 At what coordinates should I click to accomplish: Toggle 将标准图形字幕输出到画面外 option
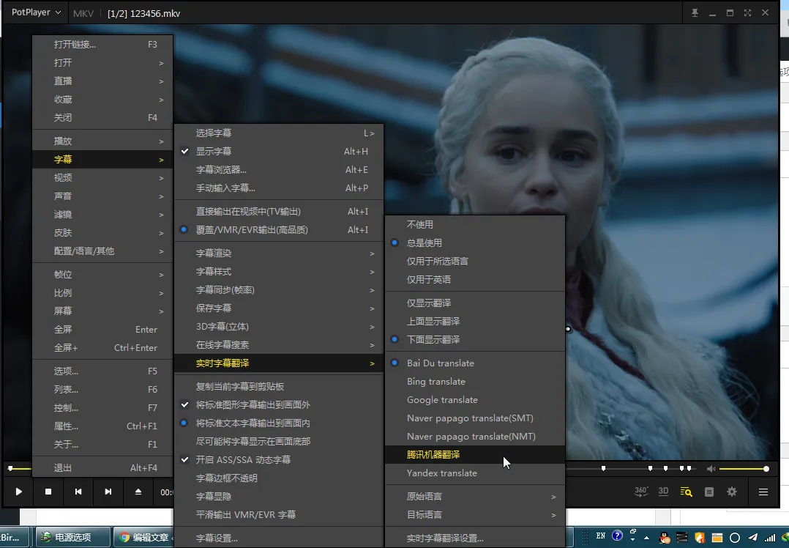coord(279,404)
